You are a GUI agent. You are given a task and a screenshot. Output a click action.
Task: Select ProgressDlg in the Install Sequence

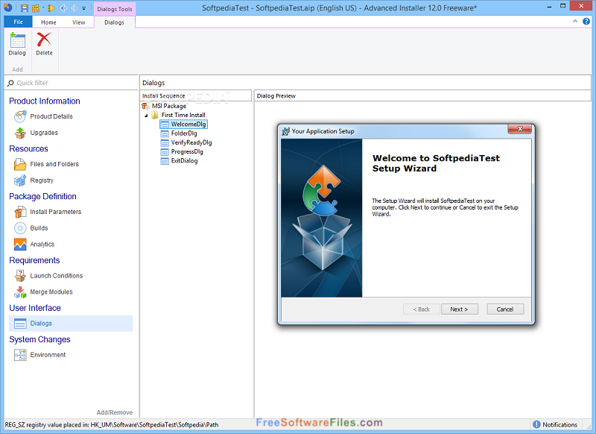[187, 151]
